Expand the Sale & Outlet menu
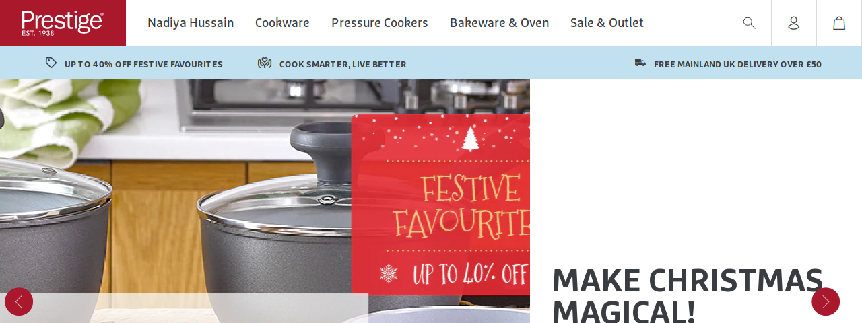 point(607,23)
